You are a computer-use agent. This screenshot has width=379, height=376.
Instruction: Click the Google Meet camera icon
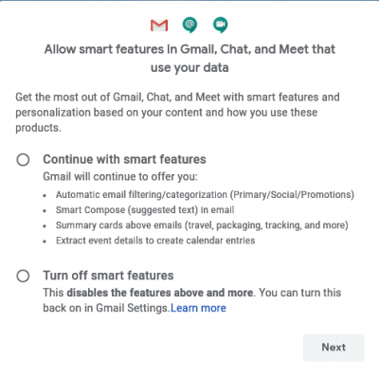[220, 26]
